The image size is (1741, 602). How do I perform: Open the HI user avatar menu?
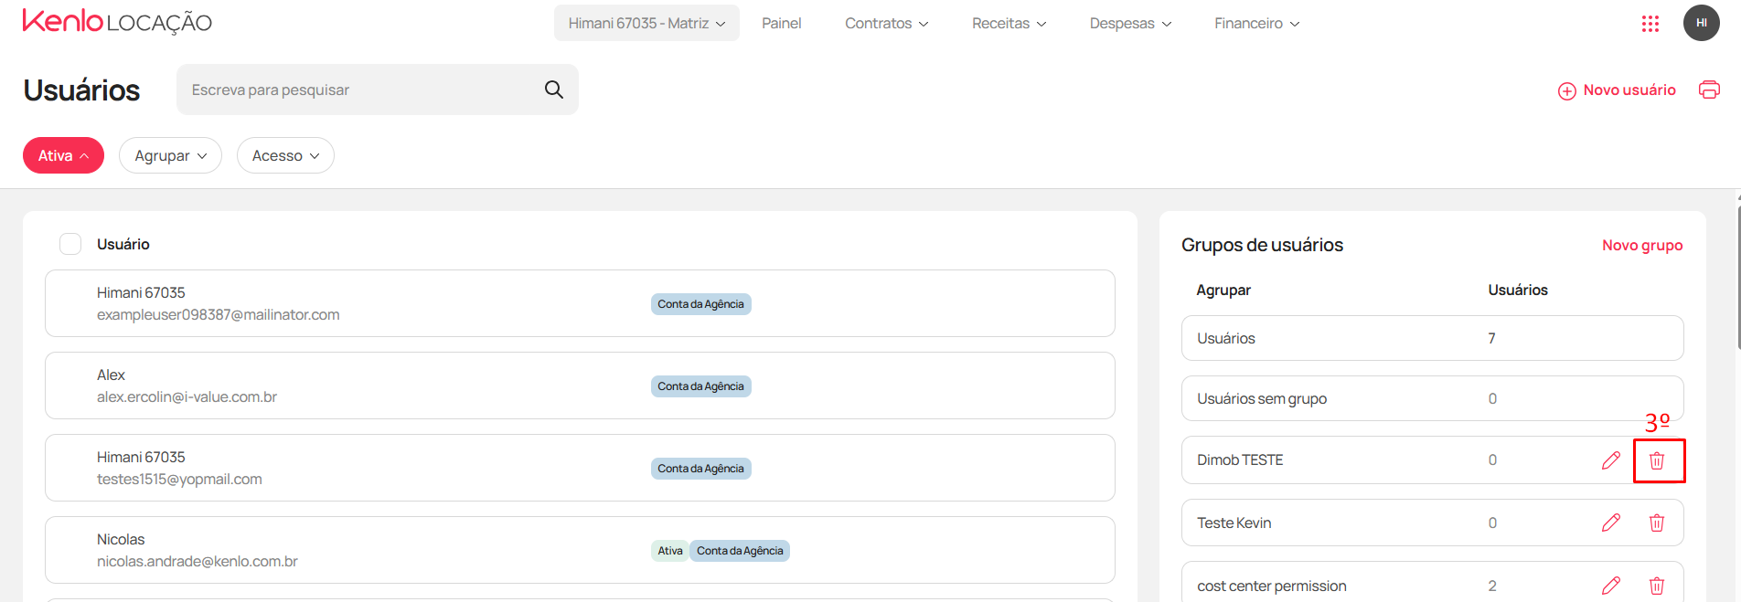(x=1701, y=23)
